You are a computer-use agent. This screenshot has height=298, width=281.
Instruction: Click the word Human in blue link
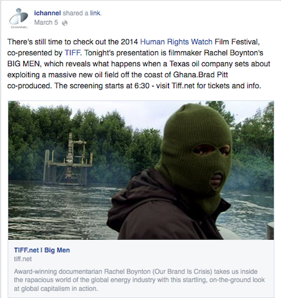pos(152,42)
